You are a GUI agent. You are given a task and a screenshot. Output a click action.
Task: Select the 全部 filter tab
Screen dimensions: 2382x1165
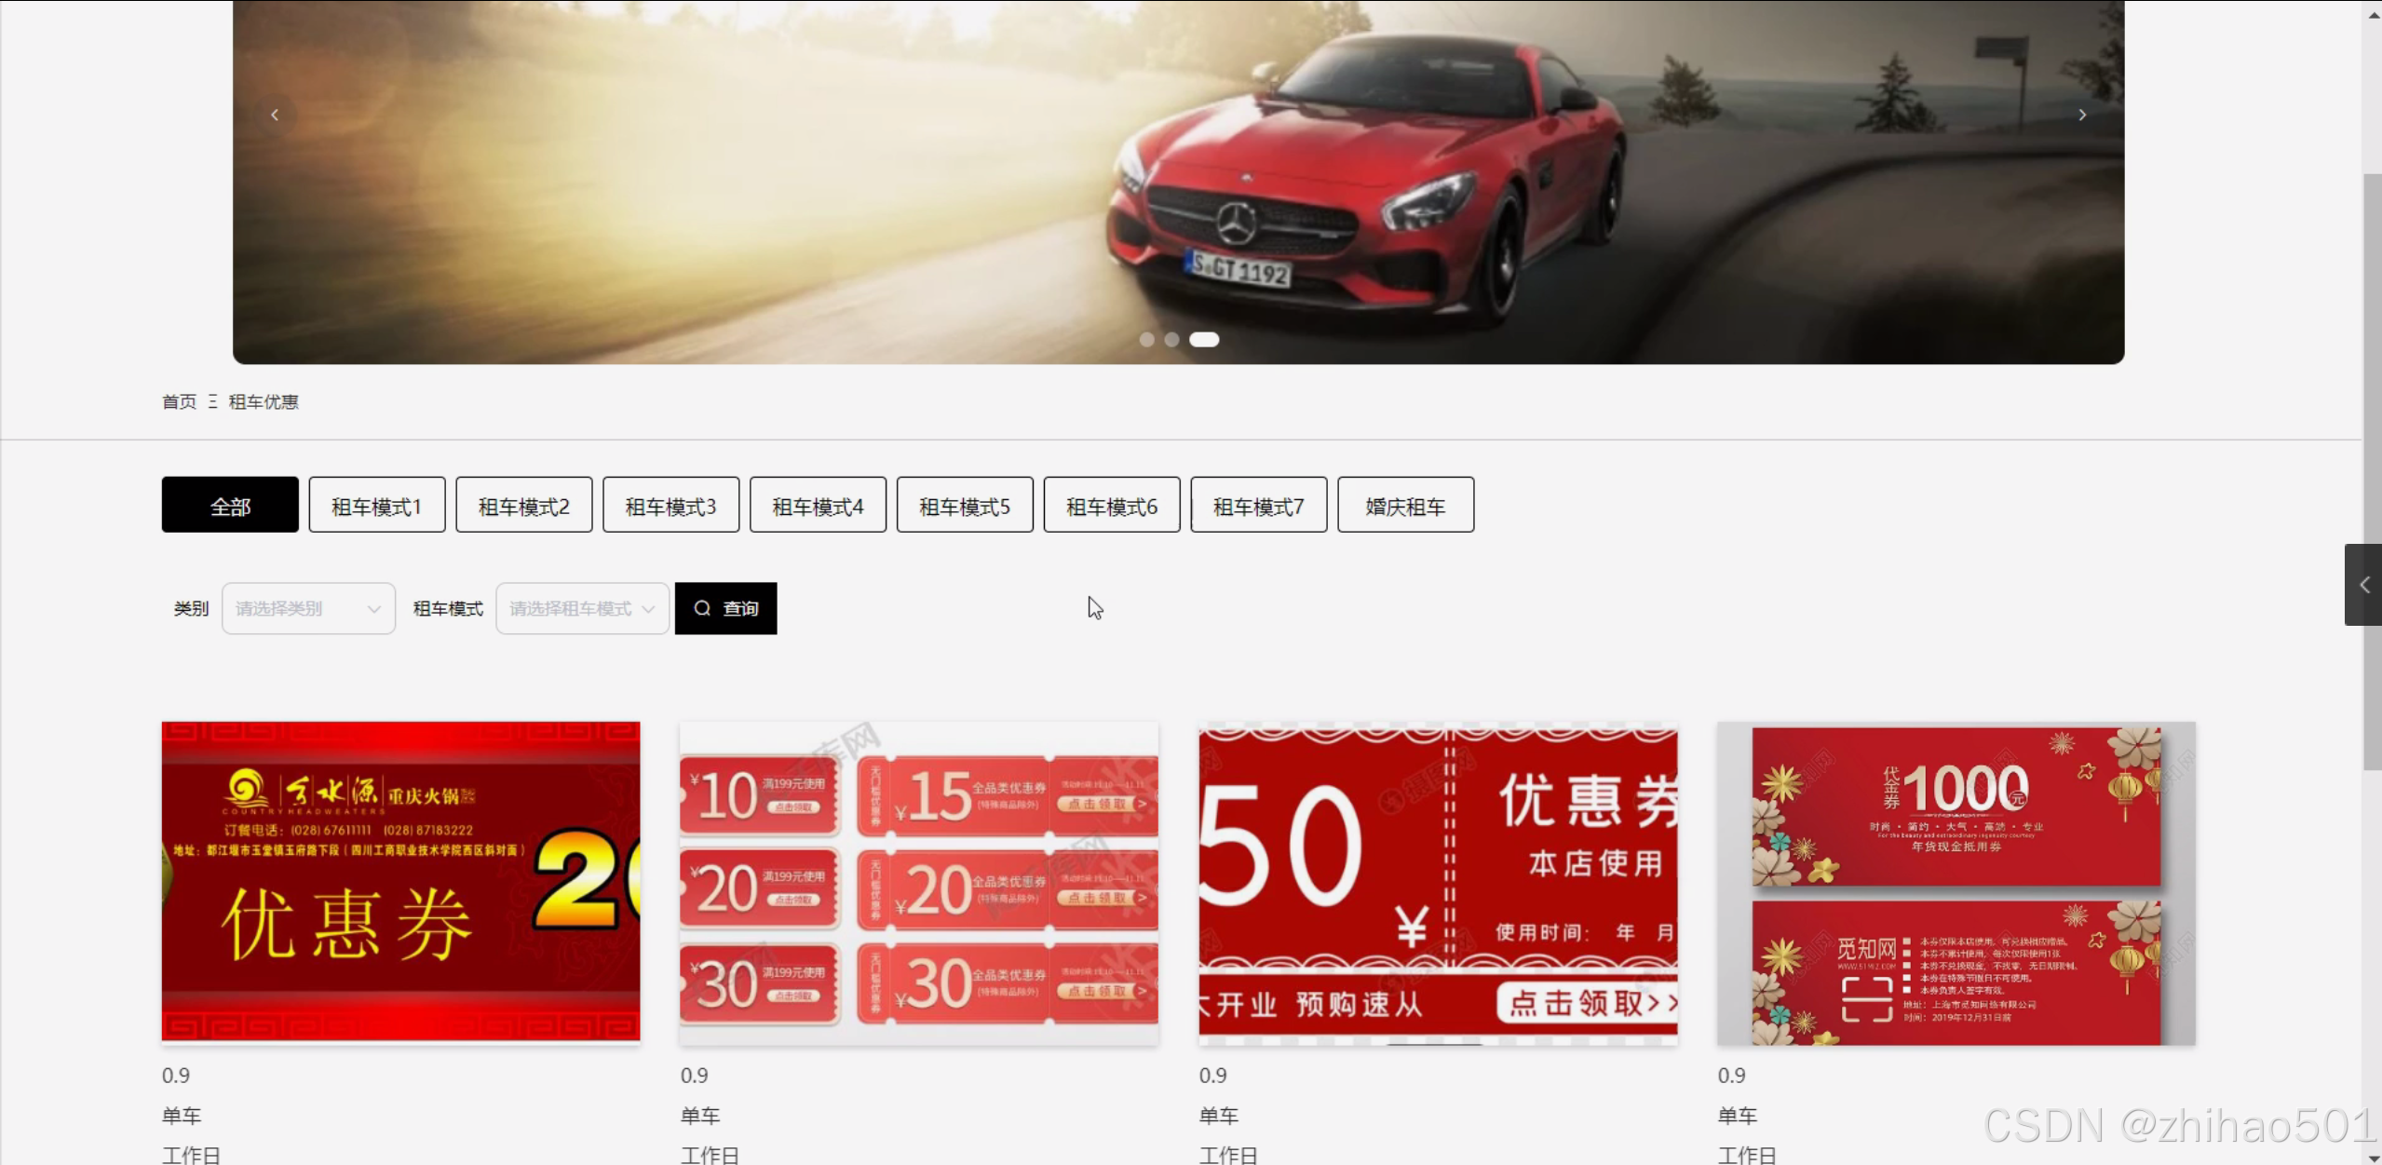tap(230, 506)
